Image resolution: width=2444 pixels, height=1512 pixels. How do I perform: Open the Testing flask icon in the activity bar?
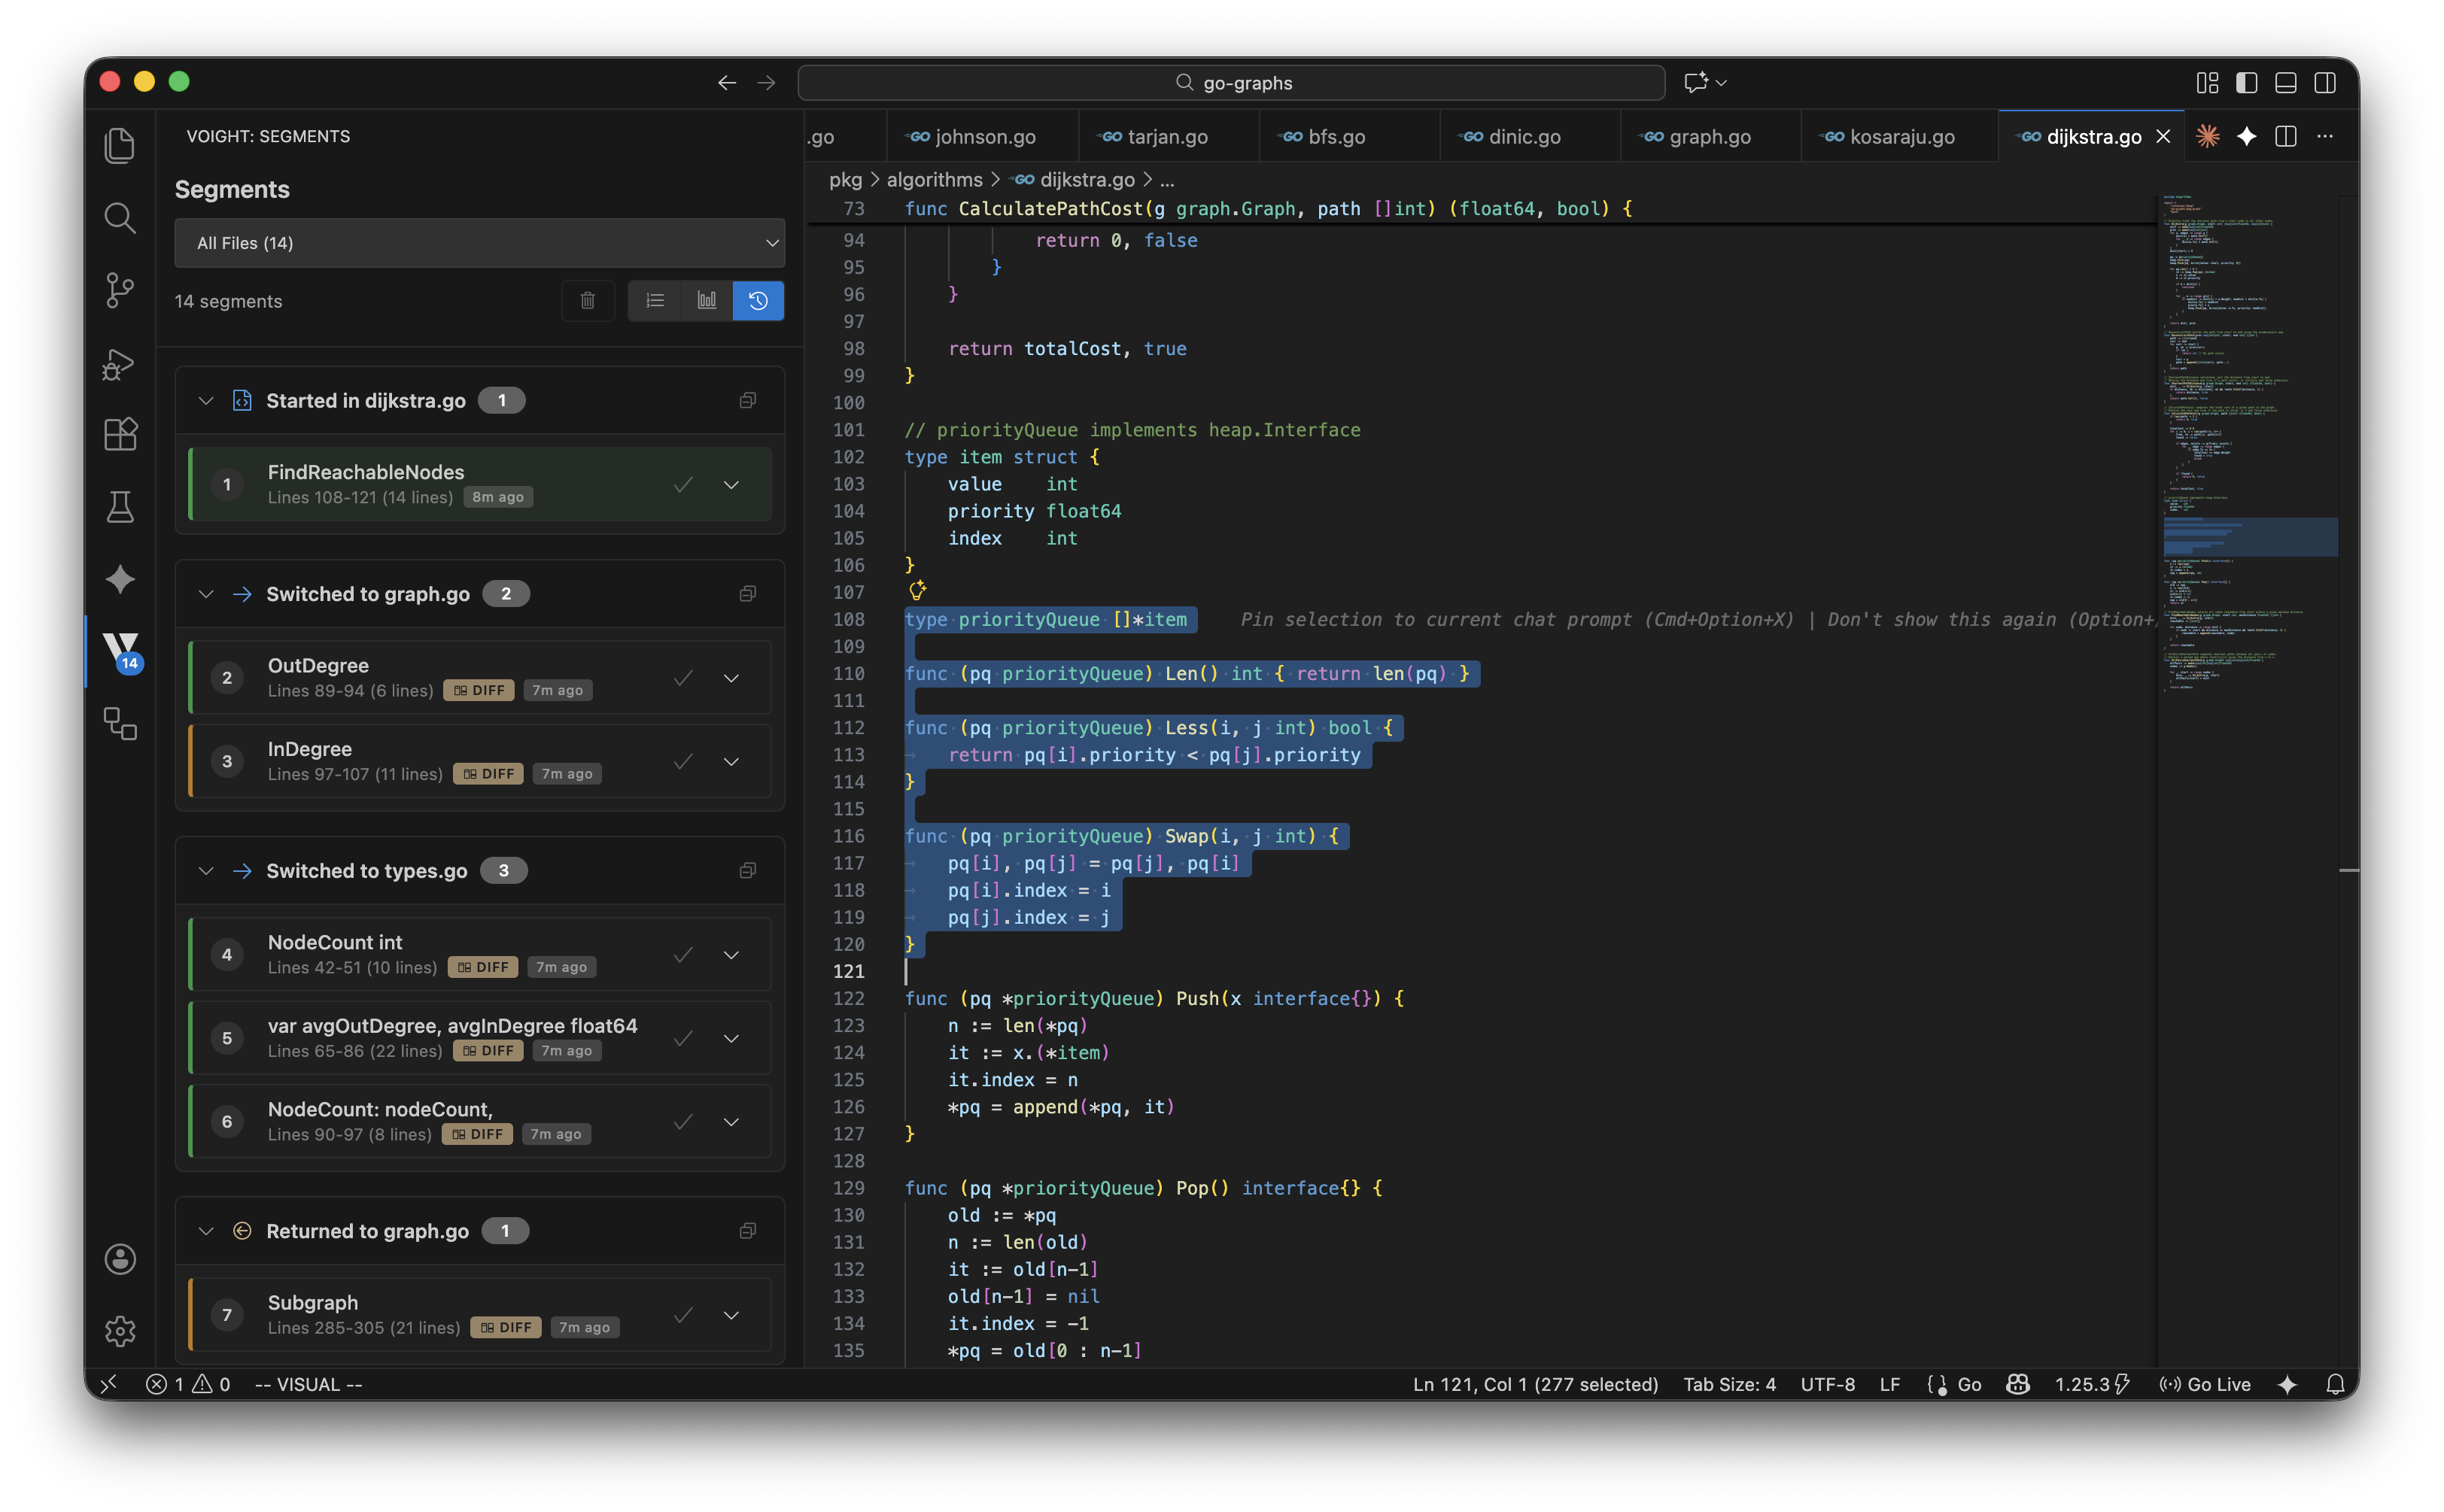[x=120, y=507]
